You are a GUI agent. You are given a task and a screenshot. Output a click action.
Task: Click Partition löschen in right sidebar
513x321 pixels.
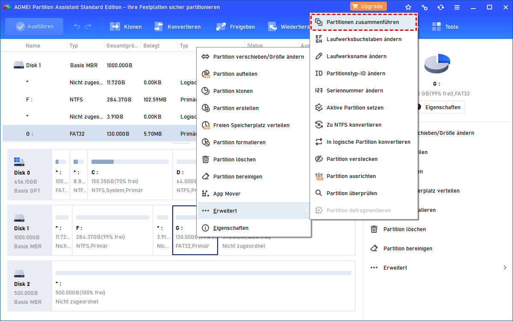tap(404, 229)
